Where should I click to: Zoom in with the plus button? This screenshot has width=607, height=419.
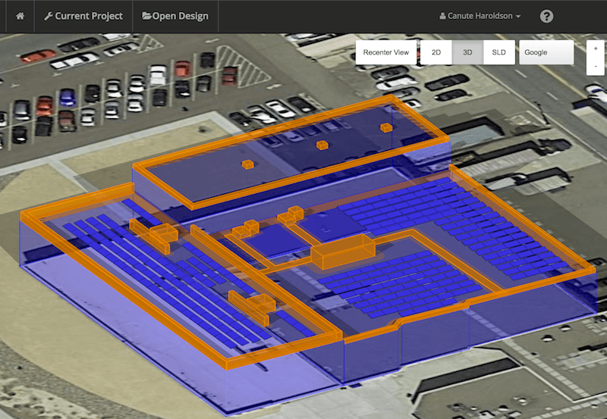[596, 47]
